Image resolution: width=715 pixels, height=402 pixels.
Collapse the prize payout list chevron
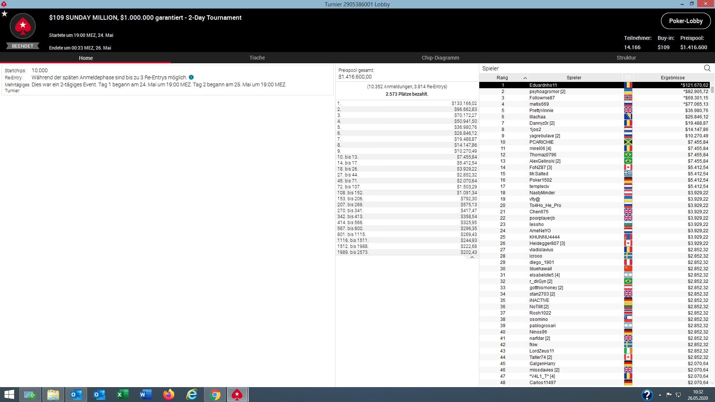(x=472, y=258)
